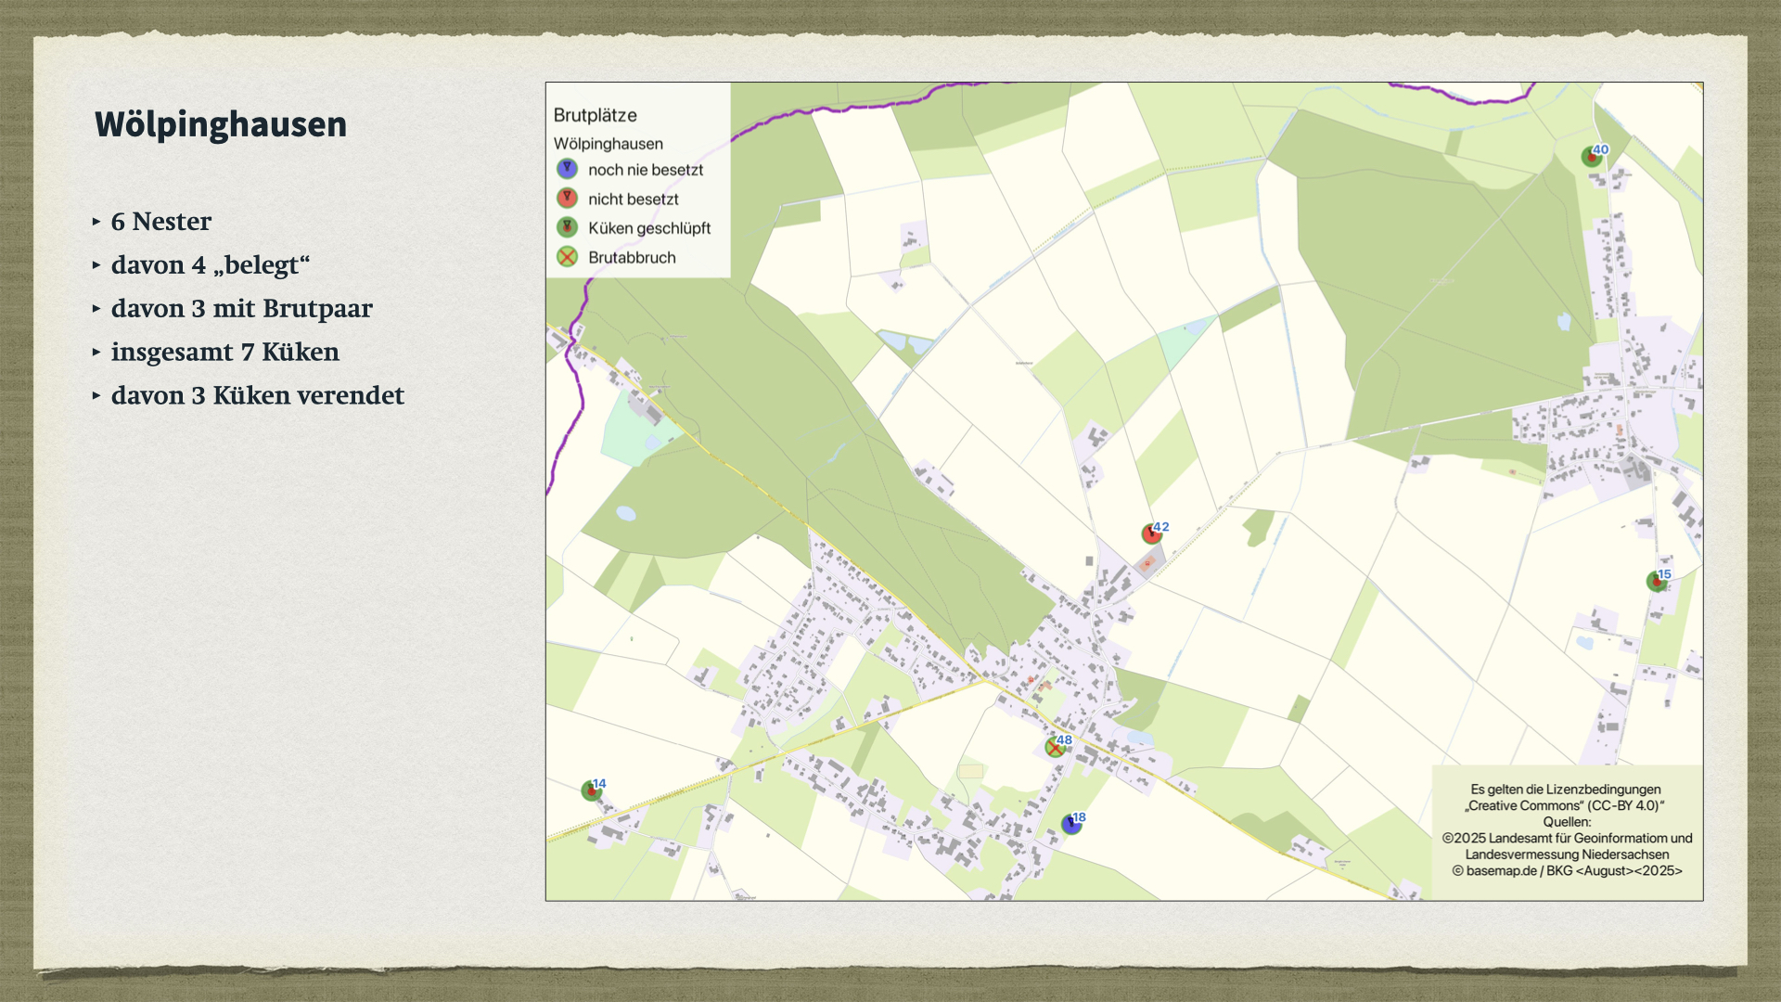Click the 'Brutplätze' legend heading
The width and height of the screenshot is (1781, 1002).
595,115
